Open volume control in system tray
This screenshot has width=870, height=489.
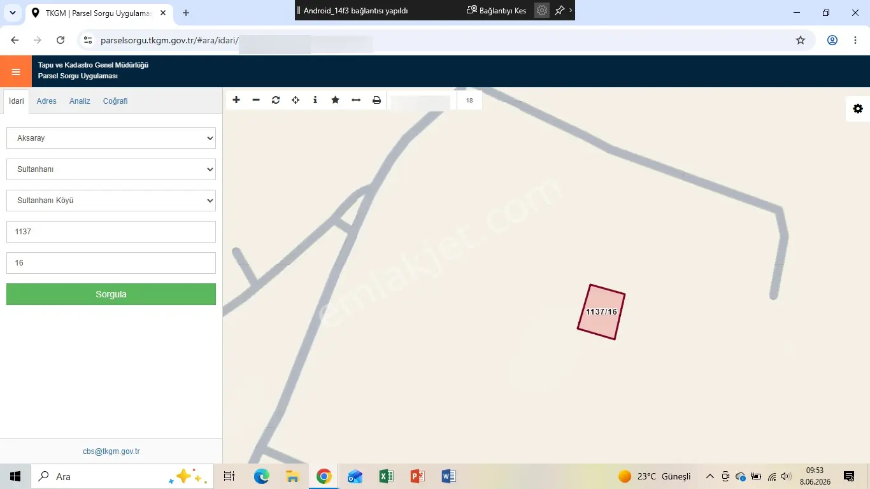pyautogui.click(x=786, y=476)
